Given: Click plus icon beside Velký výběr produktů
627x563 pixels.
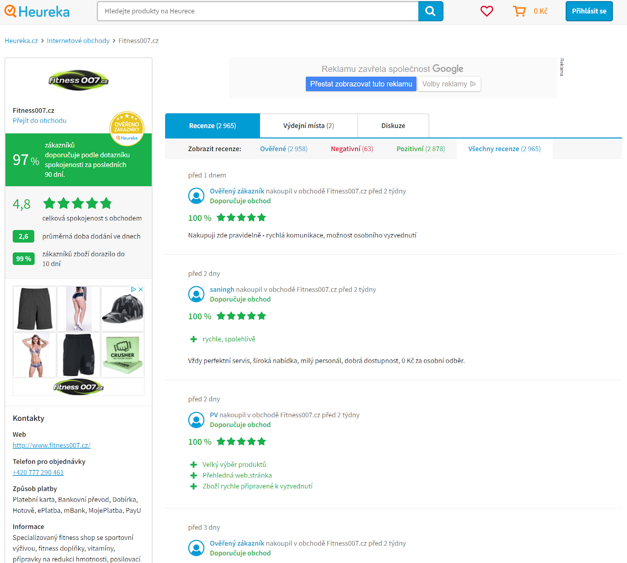Looking at the screenshot, I should click(x=194, y=465).
